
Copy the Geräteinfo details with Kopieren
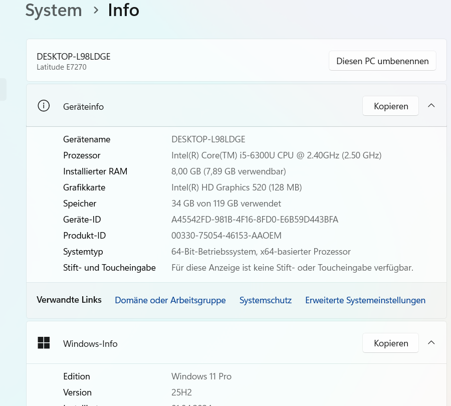click(x=390, y=106)
